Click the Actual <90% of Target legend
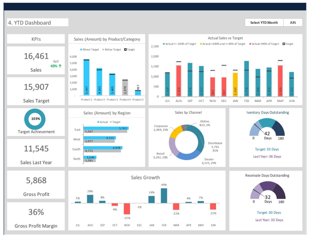Screen dimensions: 311x239 (x=264, y=44)
